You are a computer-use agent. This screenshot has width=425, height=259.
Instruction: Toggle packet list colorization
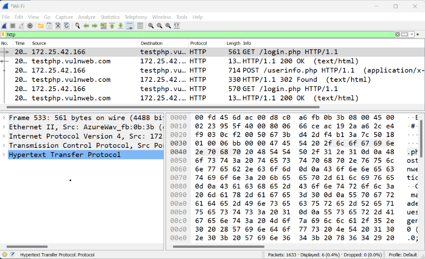click(139, 25)
